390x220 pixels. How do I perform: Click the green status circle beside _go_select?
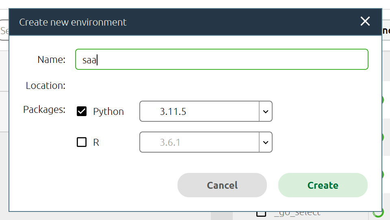click(378, 212)
